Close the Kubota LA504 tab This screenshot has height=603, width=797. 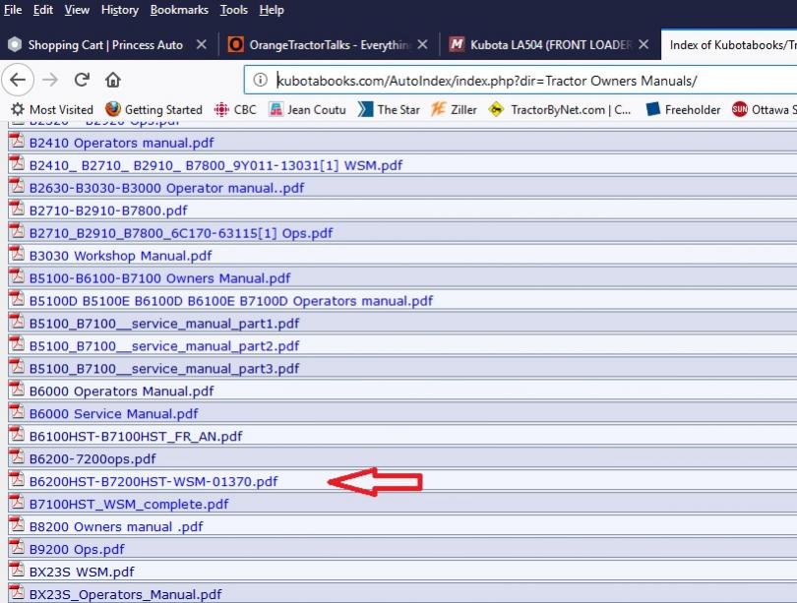(644, 44)
